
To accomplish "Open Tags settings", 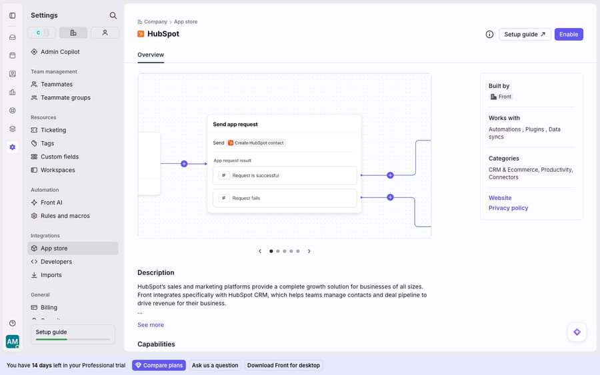I will point(73,143).
